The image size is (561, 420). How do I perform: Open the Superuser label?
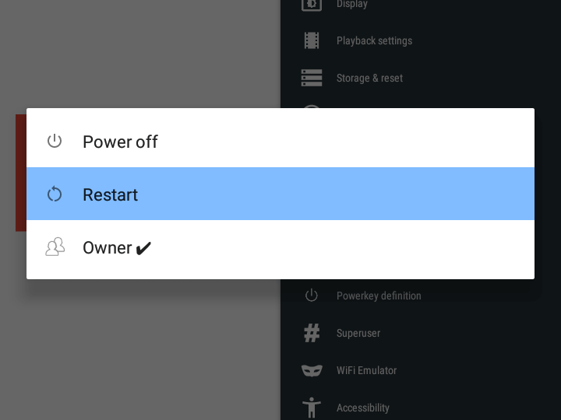[358, 333]
